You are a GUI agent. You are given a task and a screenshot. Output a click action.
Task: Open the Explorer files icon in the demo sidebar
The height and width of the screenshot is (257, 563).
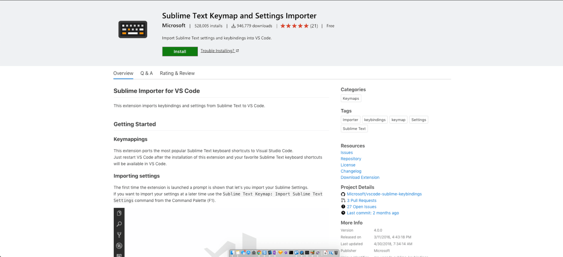(x=119, y=213)
